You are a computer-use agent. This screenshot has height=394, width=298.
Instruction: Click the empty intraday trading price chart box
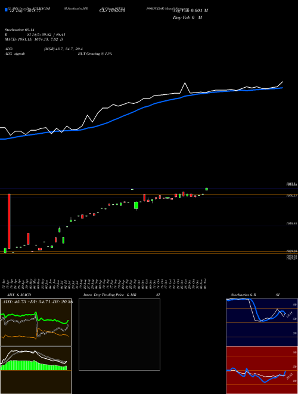pos(119,334)
